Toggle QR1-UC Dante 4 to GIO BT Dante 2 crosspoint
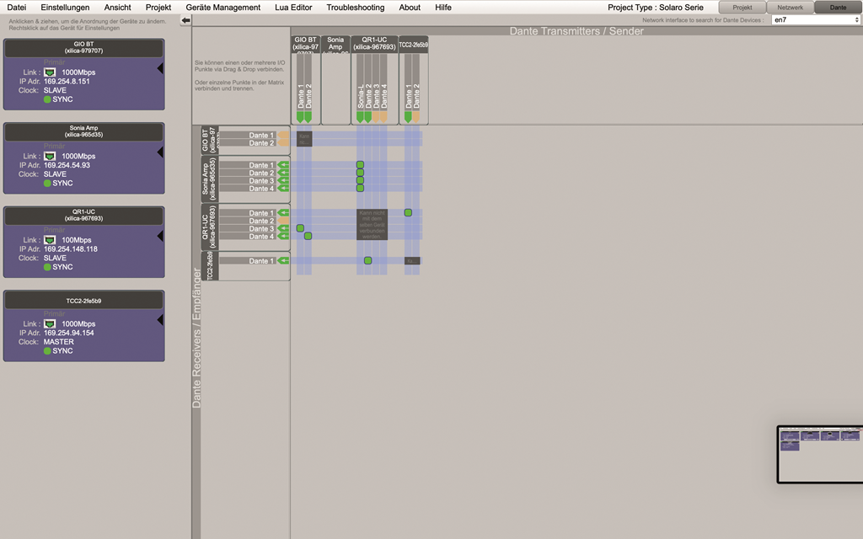Viewport: 863px width, 539px height. (x=308, y=236)
